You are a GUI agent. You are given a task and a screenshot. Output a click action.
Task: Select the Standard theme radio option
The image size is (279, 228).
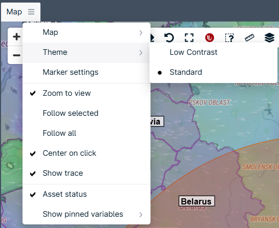pyautogui.click(x=213, y=72)
